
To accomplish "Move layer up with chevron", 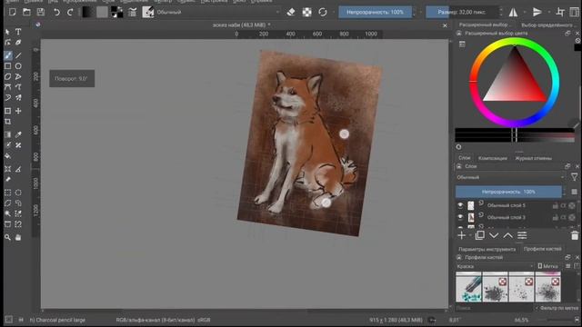I will (x=507, y=235).
